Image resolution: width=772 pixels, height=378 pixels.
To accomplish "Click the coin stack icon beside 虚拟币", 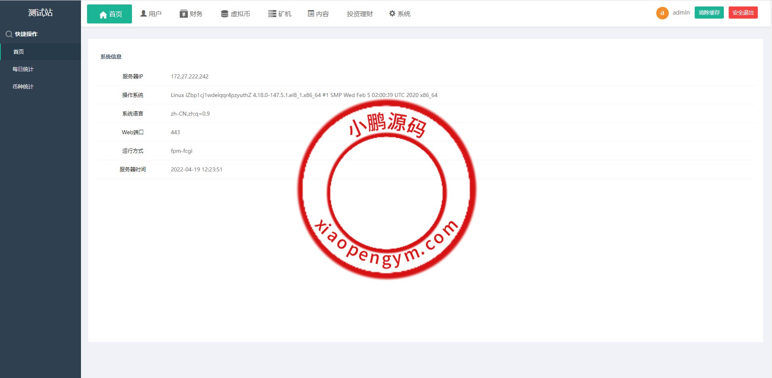I will [224, 14].
